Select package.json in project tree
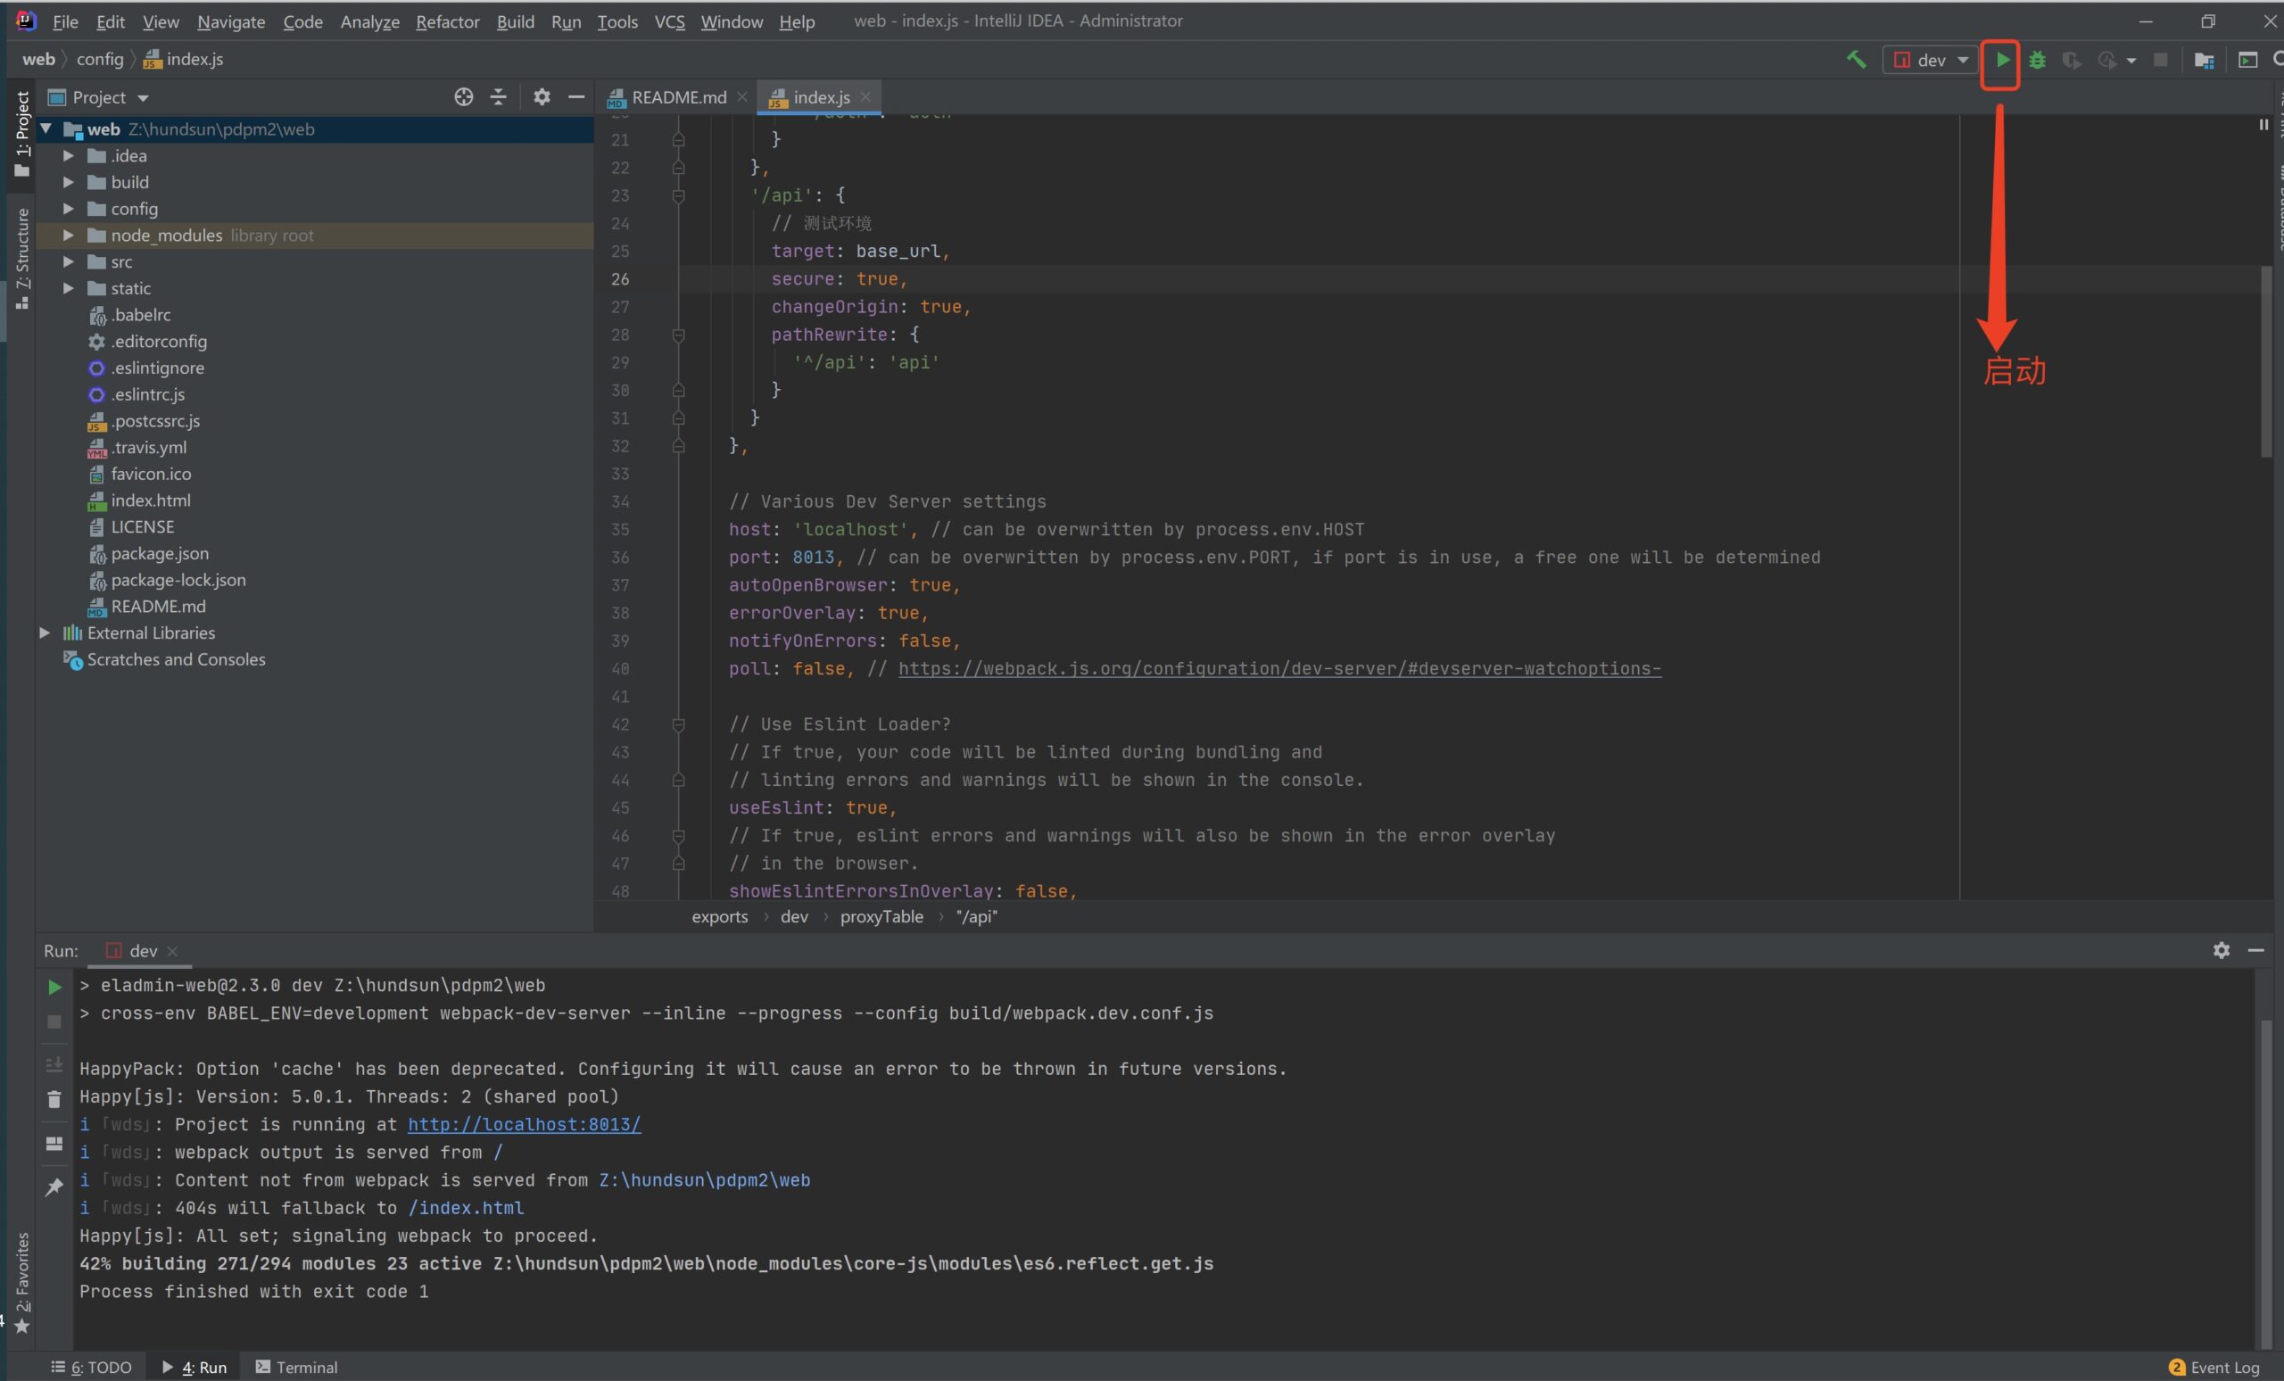 click(x=160, y=553)
